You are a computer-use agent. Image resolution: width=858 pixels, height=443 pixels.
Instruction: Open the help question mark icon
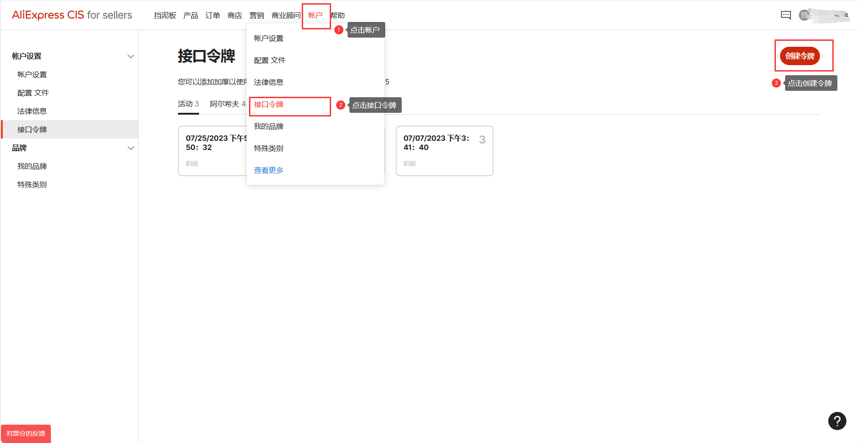click(837, 421)
